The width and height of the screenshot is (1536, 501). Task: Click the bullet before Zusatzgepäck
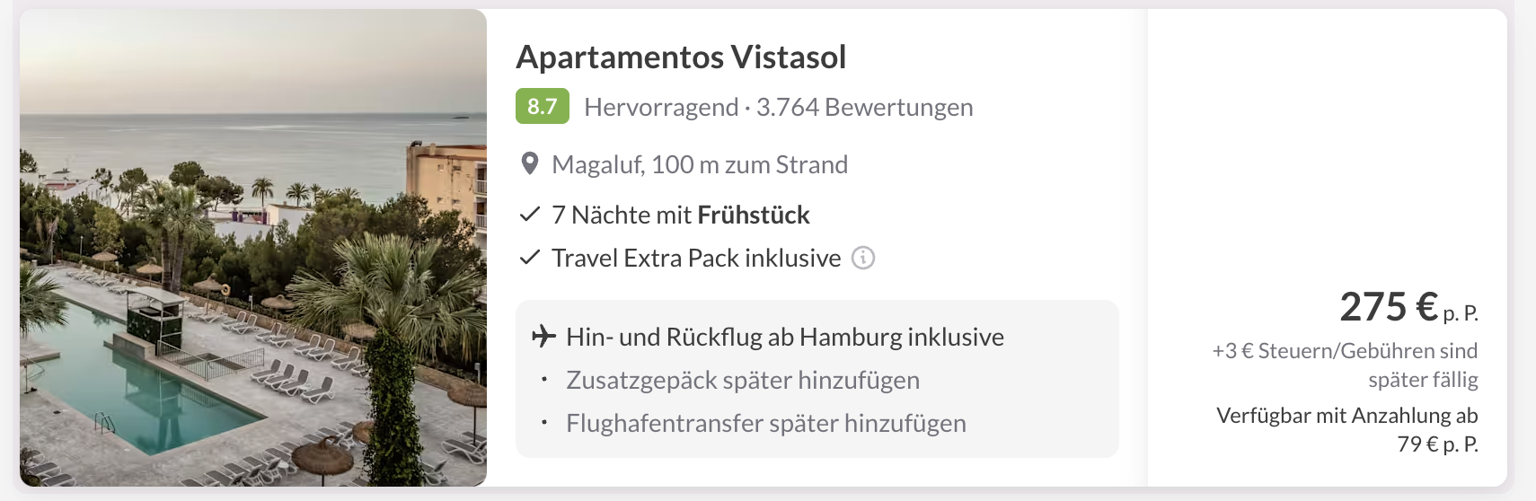tap(544, 380)
